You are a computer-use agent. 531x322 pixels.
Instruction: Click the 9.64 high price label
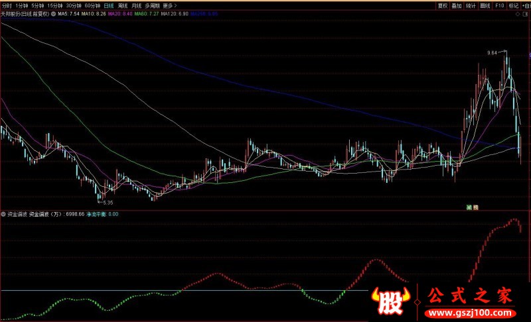(492, 52)
